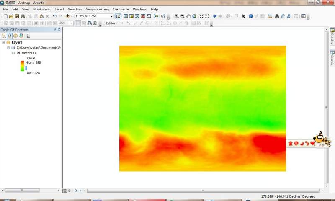Open a map document with the folder icon
The image size is (335, 201).
(11, 16)
